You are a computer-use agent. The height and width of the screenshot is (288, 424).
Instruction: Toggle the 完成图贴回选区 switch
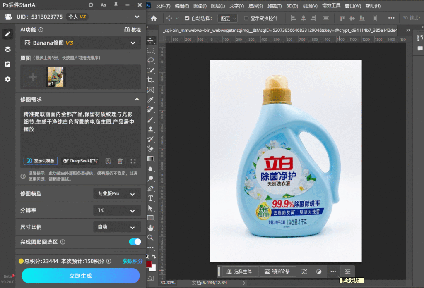[135, 242]
